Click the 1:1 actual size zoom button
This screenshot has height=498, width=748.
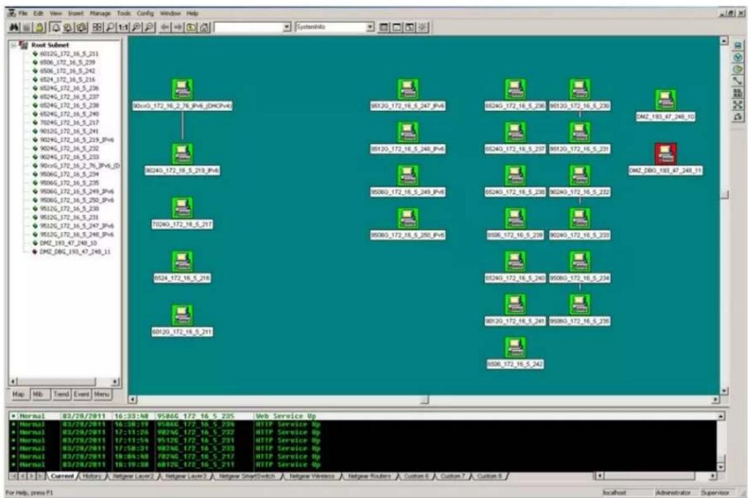pyautogui.click(x=123, y=28)
